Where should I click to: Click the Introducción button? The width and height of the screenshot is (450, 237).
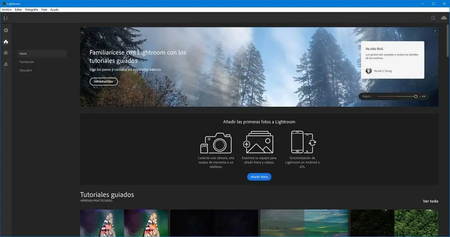click(x=103, y=82)
